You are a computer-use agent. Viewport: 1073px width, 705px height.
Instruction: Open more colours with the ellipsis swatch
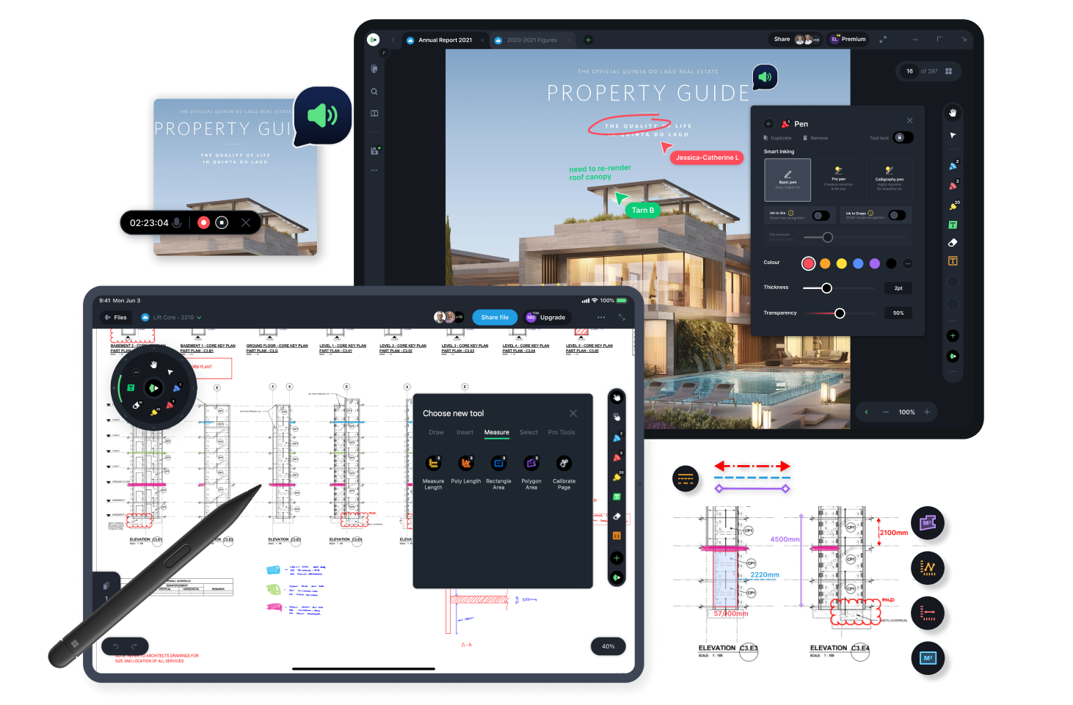click(x=908, y=263)
